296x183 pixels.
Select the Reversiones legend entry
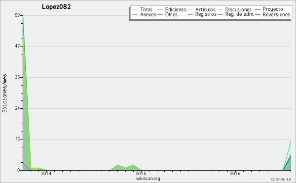276,14
